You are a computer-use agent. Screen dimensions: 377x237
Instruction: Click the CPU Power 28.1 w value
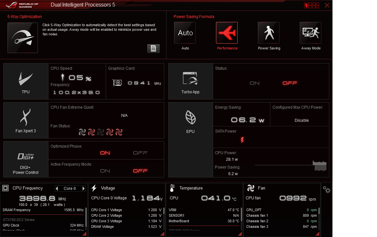232,159
